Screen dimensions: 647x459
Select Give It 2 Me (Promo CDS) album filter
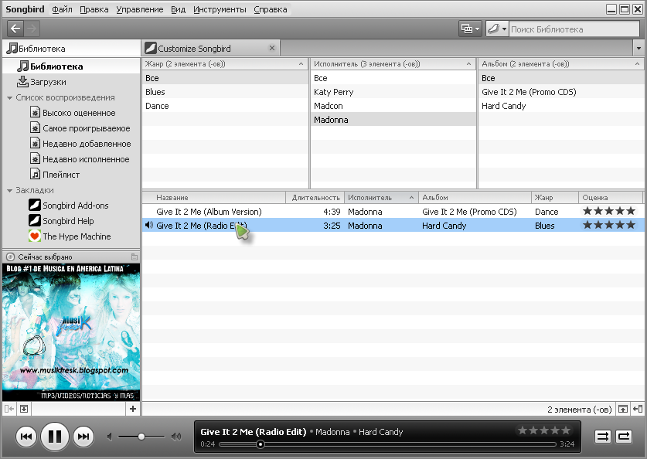coord(561,92)
